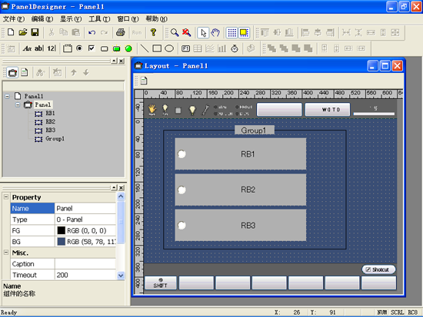Click the SHIFT button at bottom
The image size is (423, 317).
pos(161,282)
